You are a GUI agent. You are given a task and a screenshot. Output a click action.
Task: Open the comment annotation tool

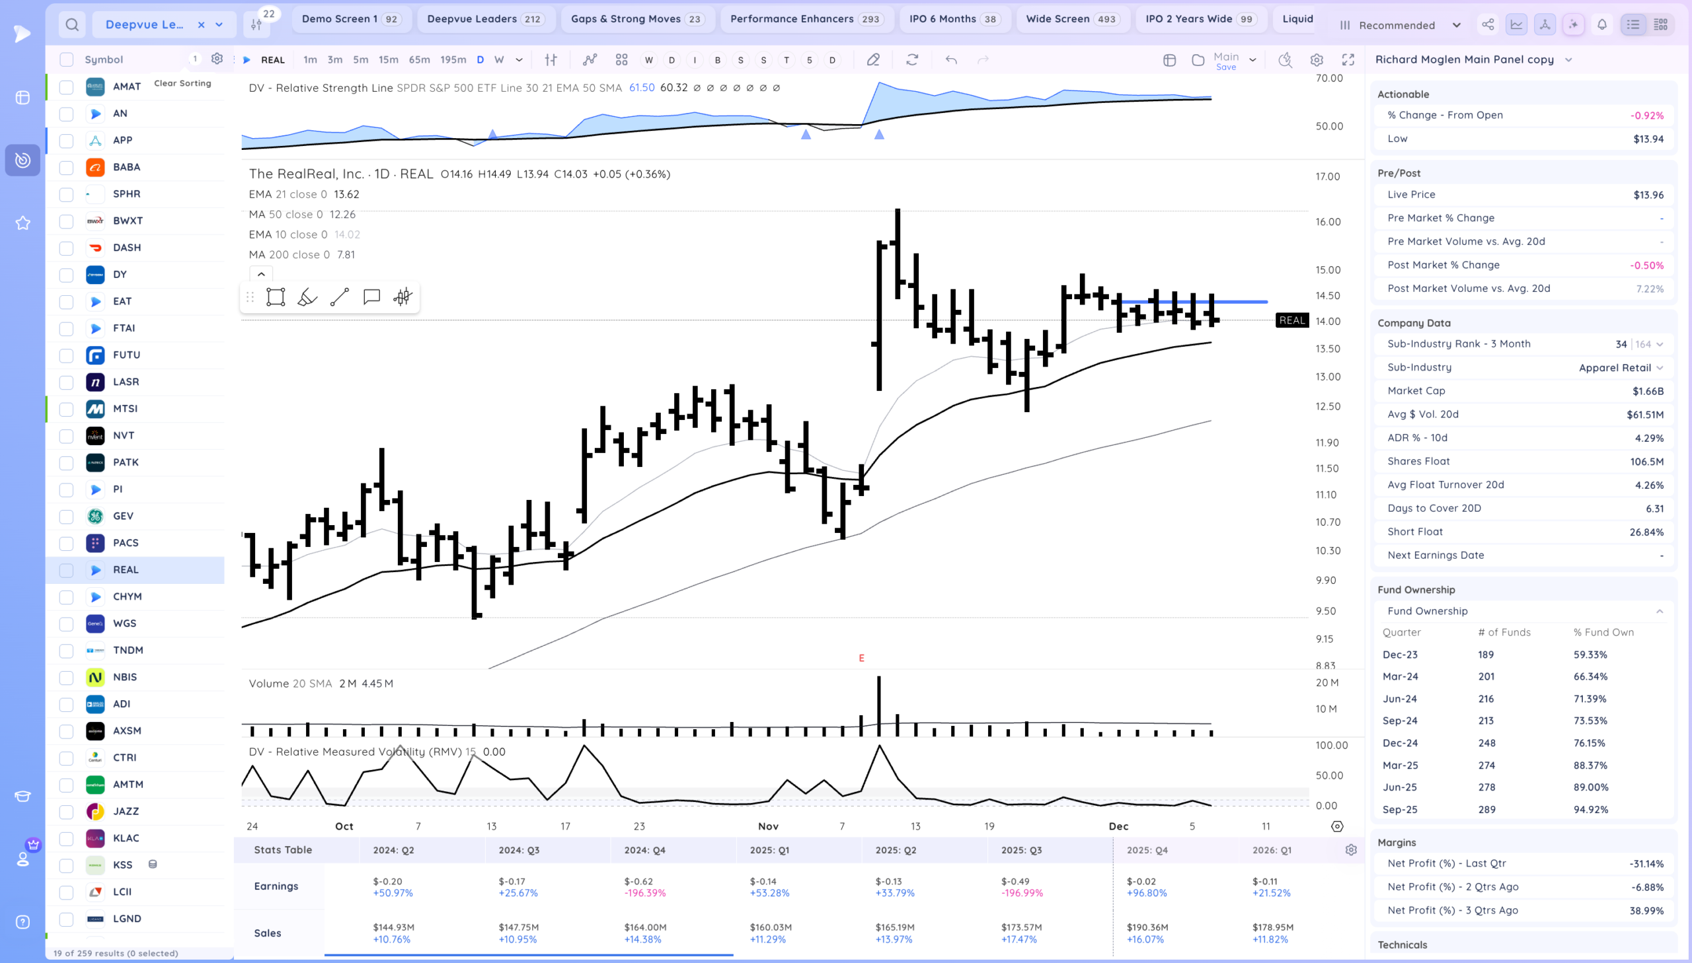pos(372,297)
